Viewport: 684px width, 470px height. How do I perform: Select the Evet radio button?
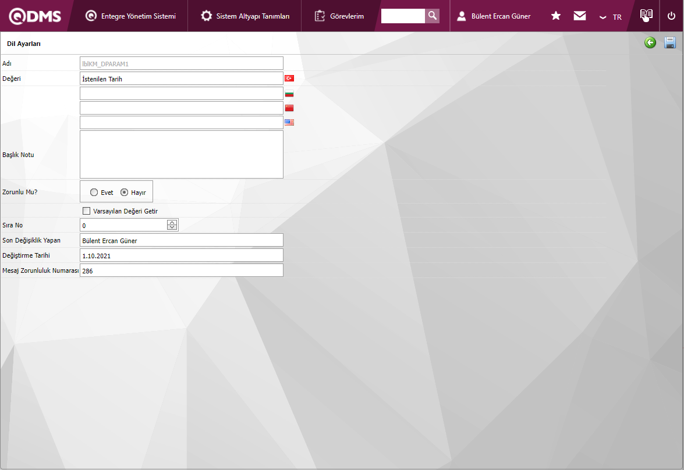point(94,193)
